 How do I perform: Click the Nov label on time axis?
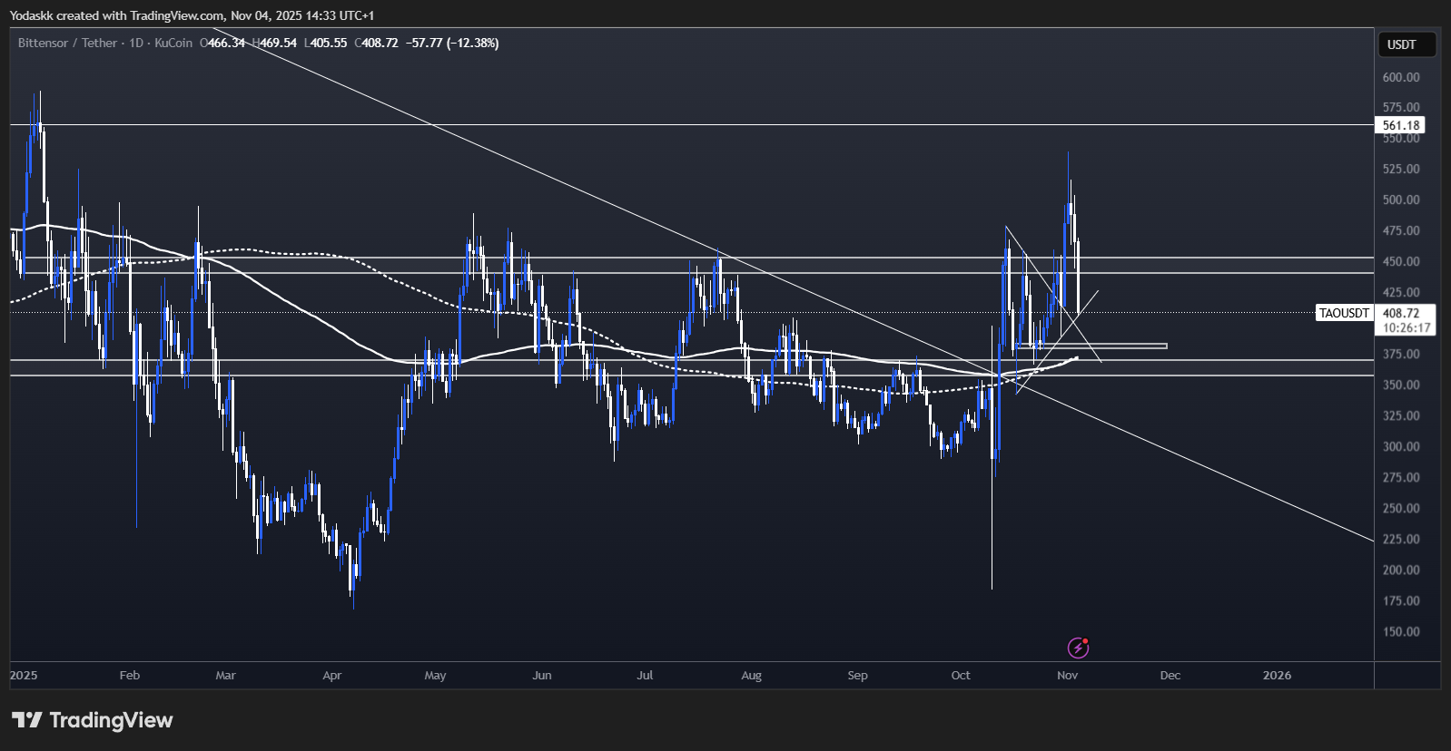coord(1068,675)
